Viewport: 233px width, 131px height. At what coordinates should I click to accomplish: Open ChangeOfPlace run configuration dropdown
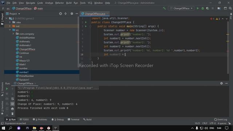click(x=181, y=8)
